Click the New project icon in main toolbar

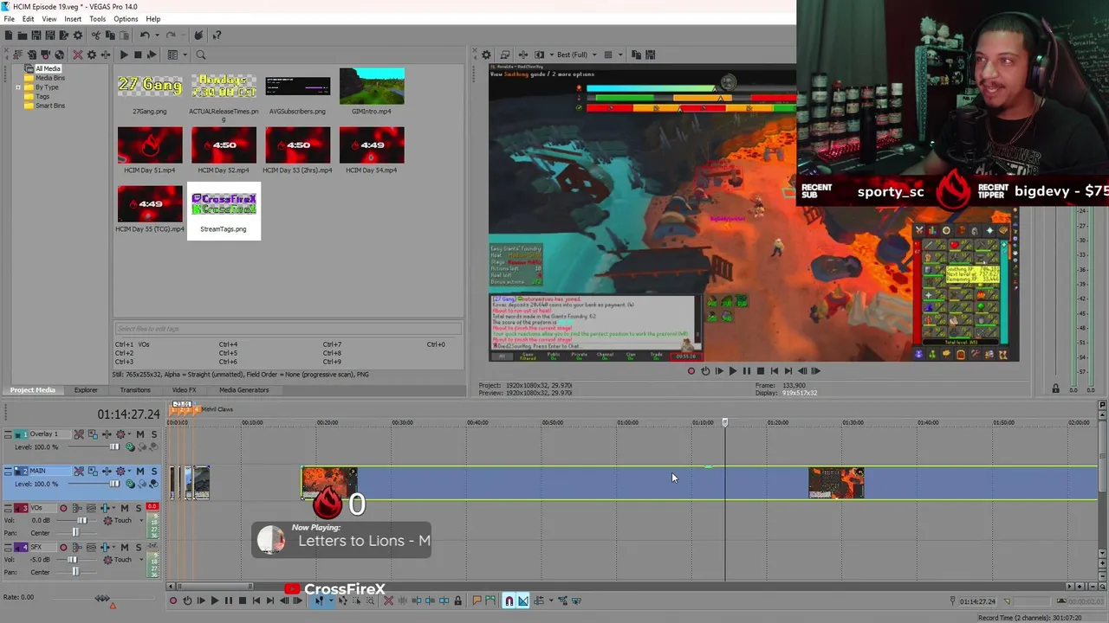9,35
